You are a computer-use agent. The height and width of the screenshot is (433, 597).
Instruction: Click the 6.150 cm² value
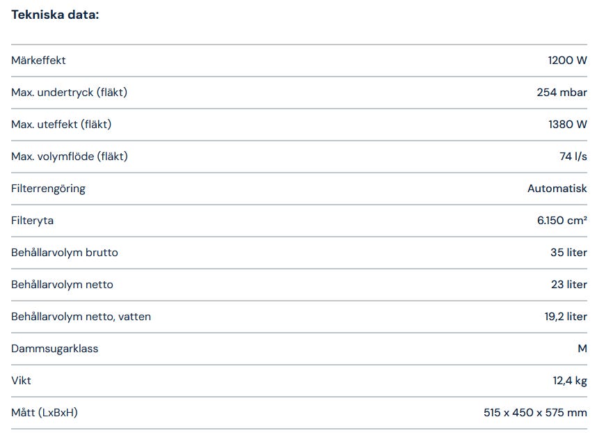coord(562,221)
